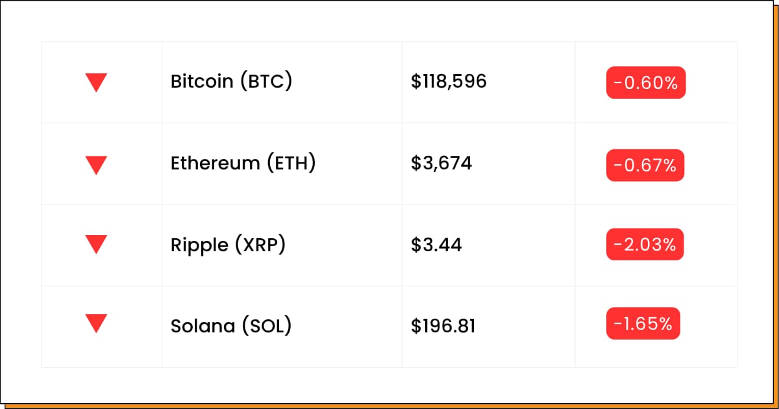Click the red down arrow beside Ripple
Viewport: 779px width, 409px height.
click(96, 244)
